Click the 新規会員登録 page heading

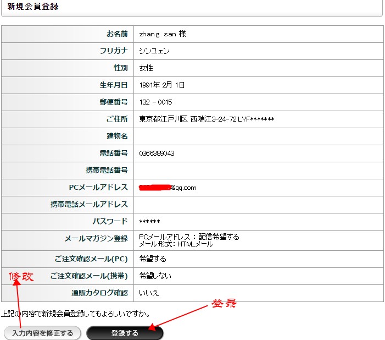click(33, 7)
